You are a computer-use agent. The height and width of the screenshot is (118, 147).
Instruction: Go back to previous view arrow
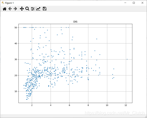10,9
